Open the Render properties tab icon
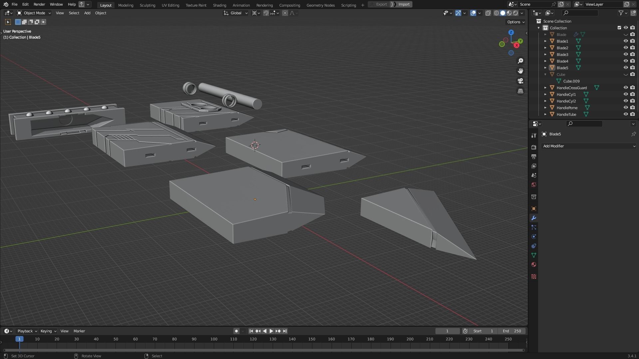The image size is (639, 359). click(534, 147)
